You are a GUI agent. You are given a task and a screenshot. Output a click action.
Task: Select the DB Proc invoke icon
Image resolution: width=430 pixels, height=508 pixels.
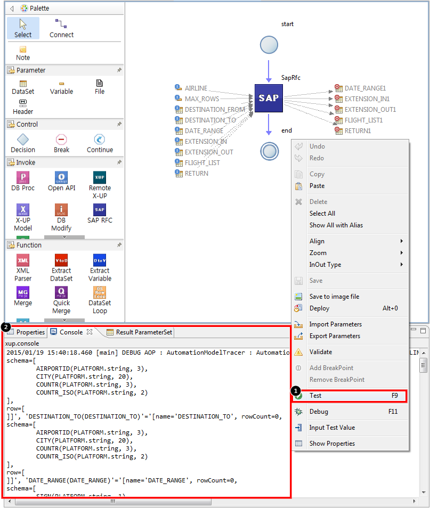(23, 181)
